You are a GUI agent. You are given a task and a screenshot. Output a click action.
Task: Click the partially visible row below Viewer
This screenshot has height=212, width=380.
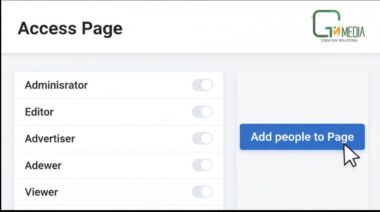point(118,208)
